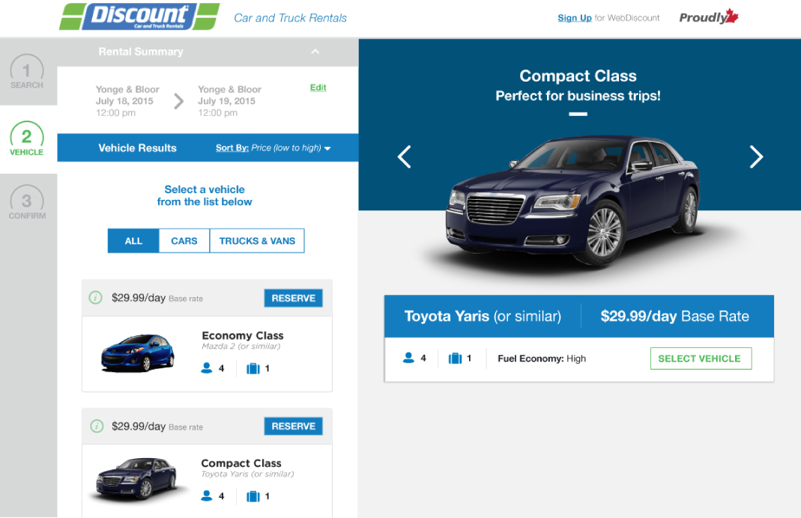
Task: Reserve the Economy Class Mazda 2
Action: coord(293,298)
